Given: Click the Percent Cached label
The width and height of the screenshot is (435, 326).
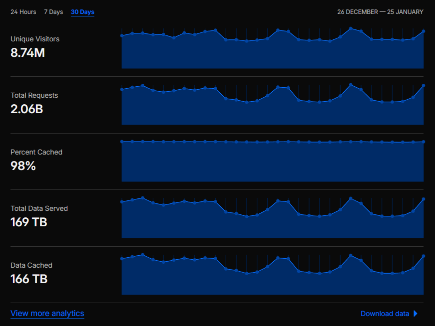Looking at the screenshot, I should [36, 152].
